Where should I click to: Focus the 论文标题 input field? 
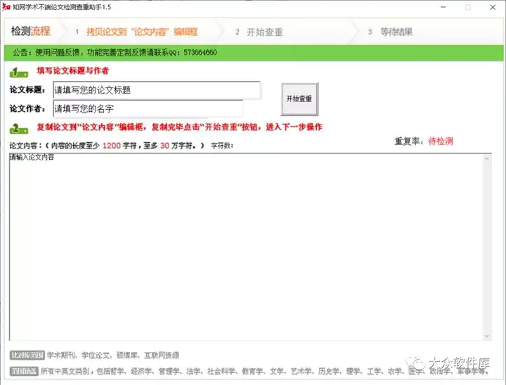[157, 90]
